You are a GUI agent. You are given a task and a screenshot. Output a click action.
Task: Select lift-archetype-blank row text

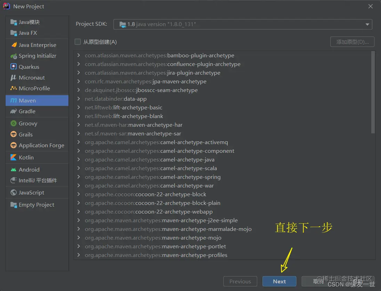pos(124,116)
